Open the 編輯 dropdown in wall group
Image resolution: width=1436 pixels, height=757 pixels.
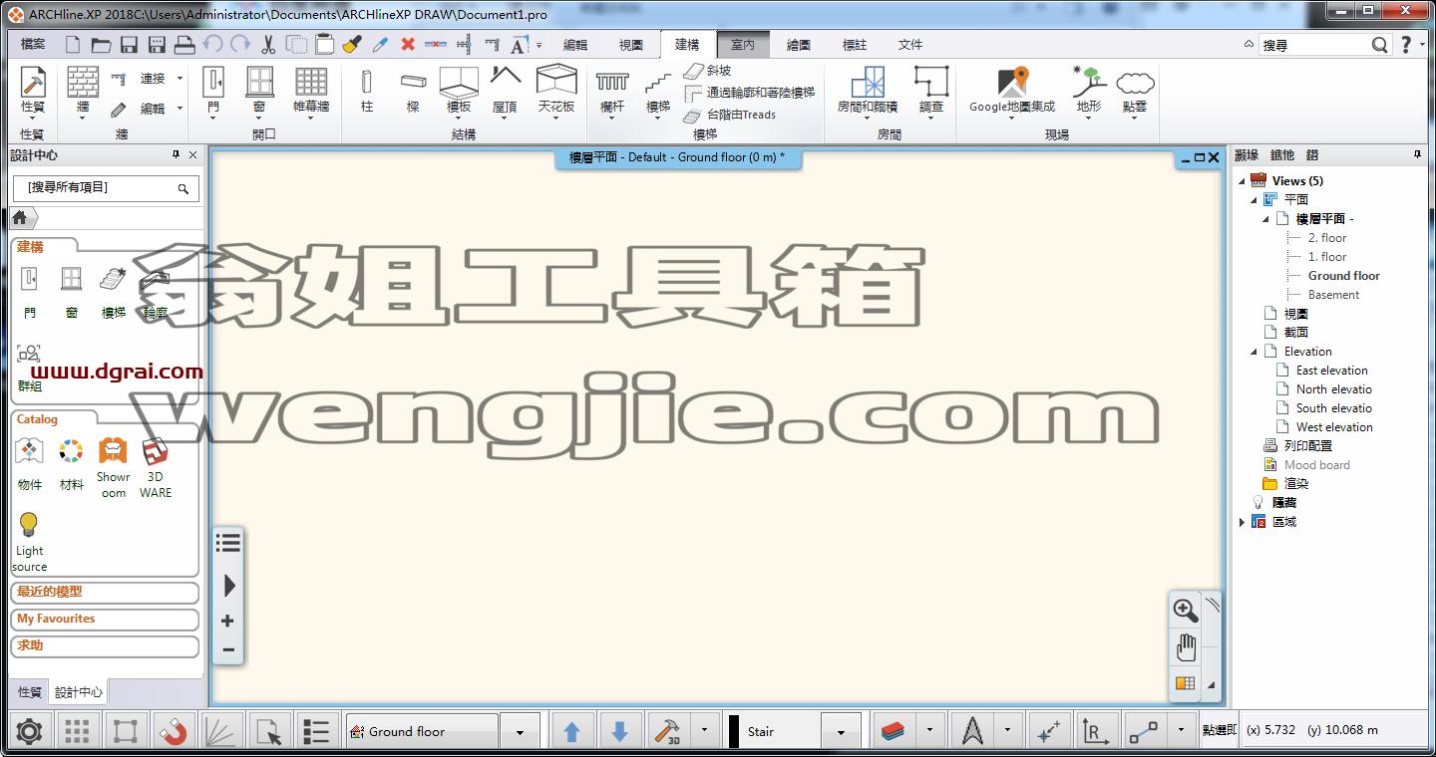pos(180,108)
